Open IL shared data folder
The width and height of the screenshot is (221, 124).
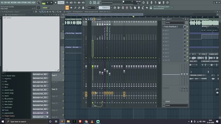coord(10,76)
